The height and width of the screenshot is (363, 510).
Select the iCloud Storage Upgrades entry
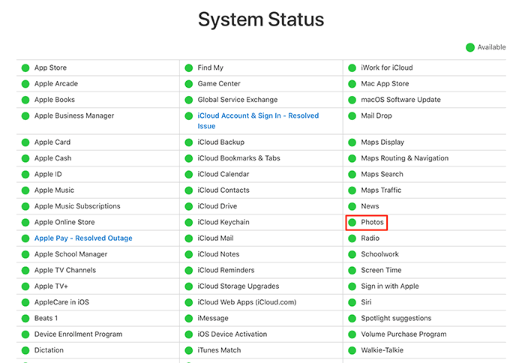point(238,286)
